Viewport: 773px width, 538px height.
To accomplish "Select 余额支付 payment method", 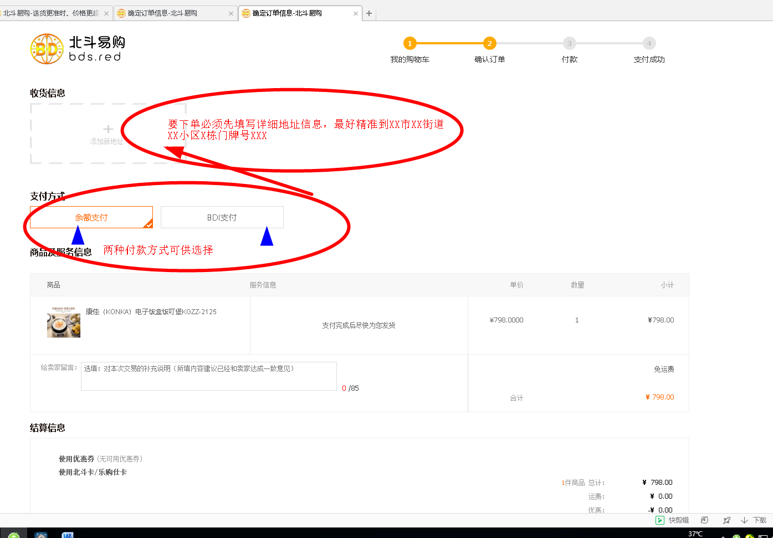I will click(x=91, y=218).
